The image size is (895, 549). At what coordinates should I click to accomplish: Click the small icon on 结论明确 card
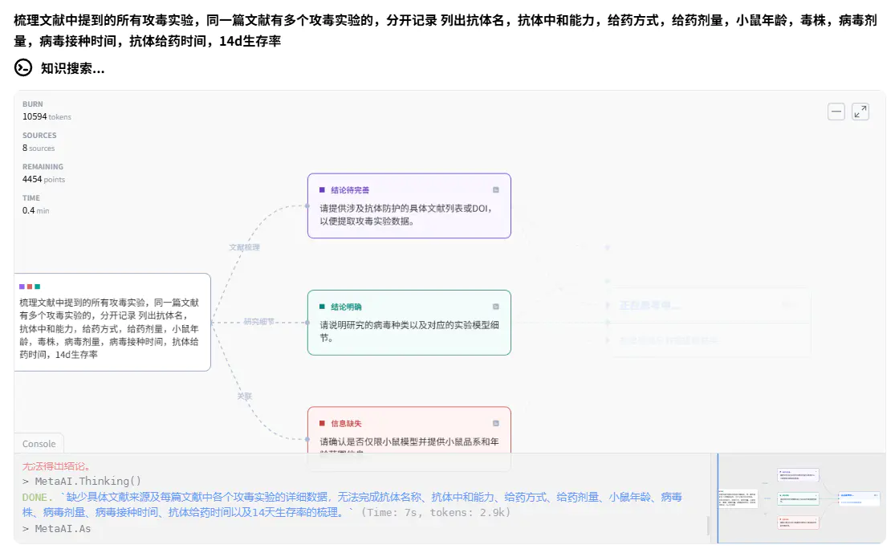(x=495, y=307)
